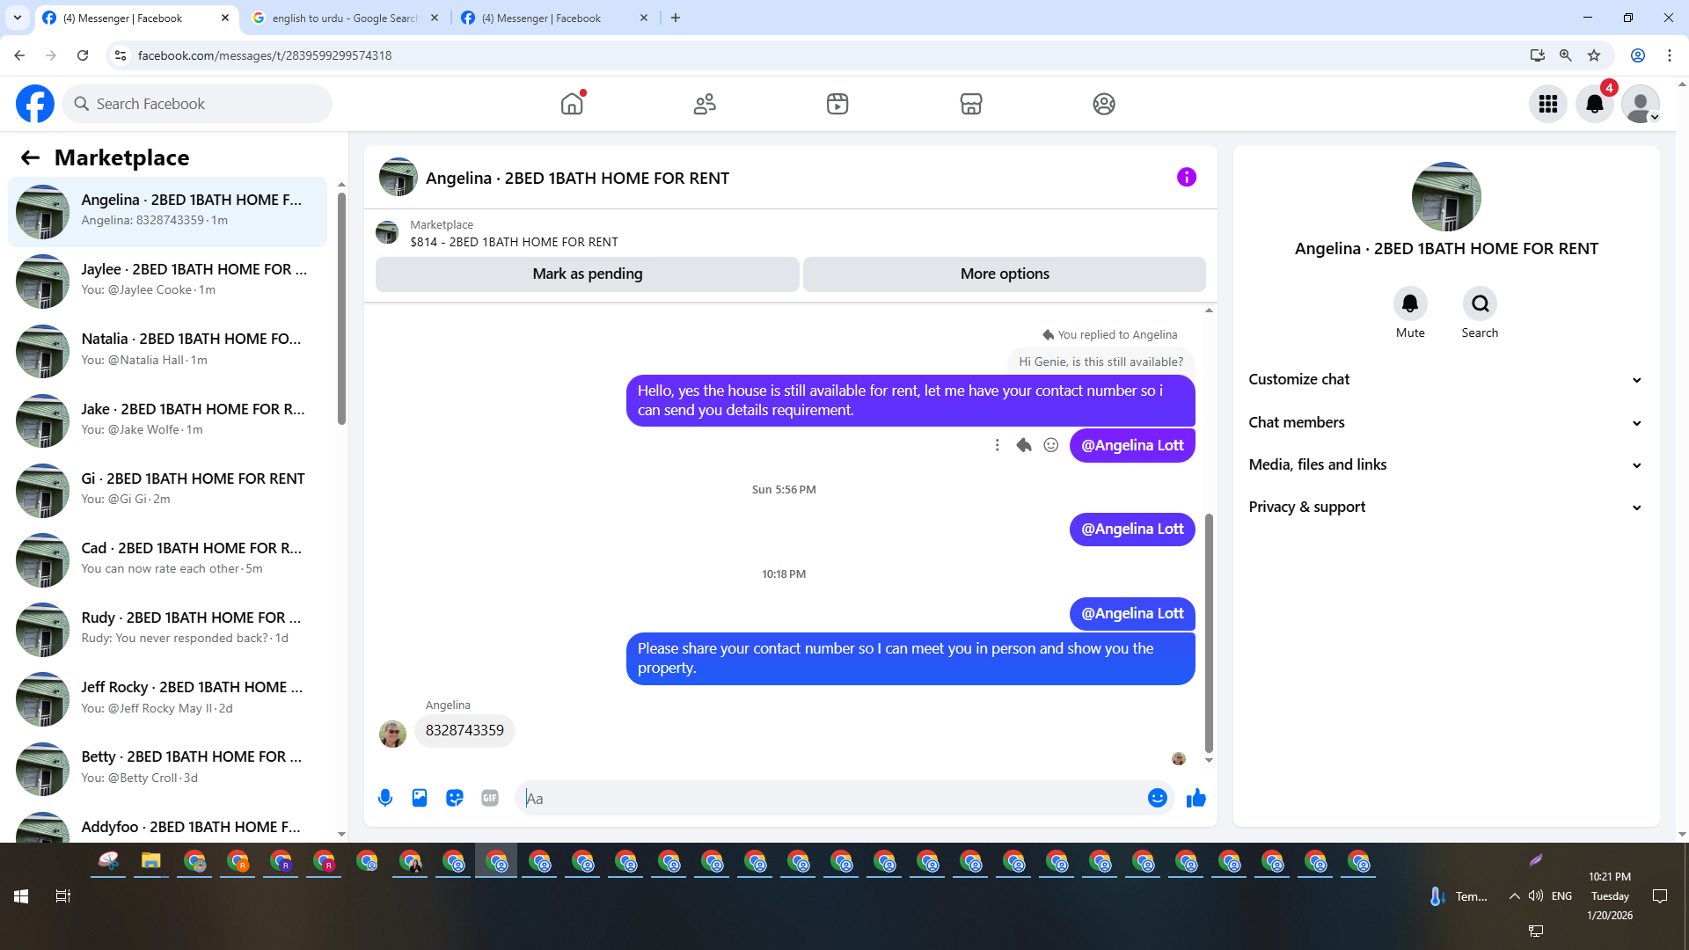Open the Marketplace storefront icon

click(x=971, y=104)
